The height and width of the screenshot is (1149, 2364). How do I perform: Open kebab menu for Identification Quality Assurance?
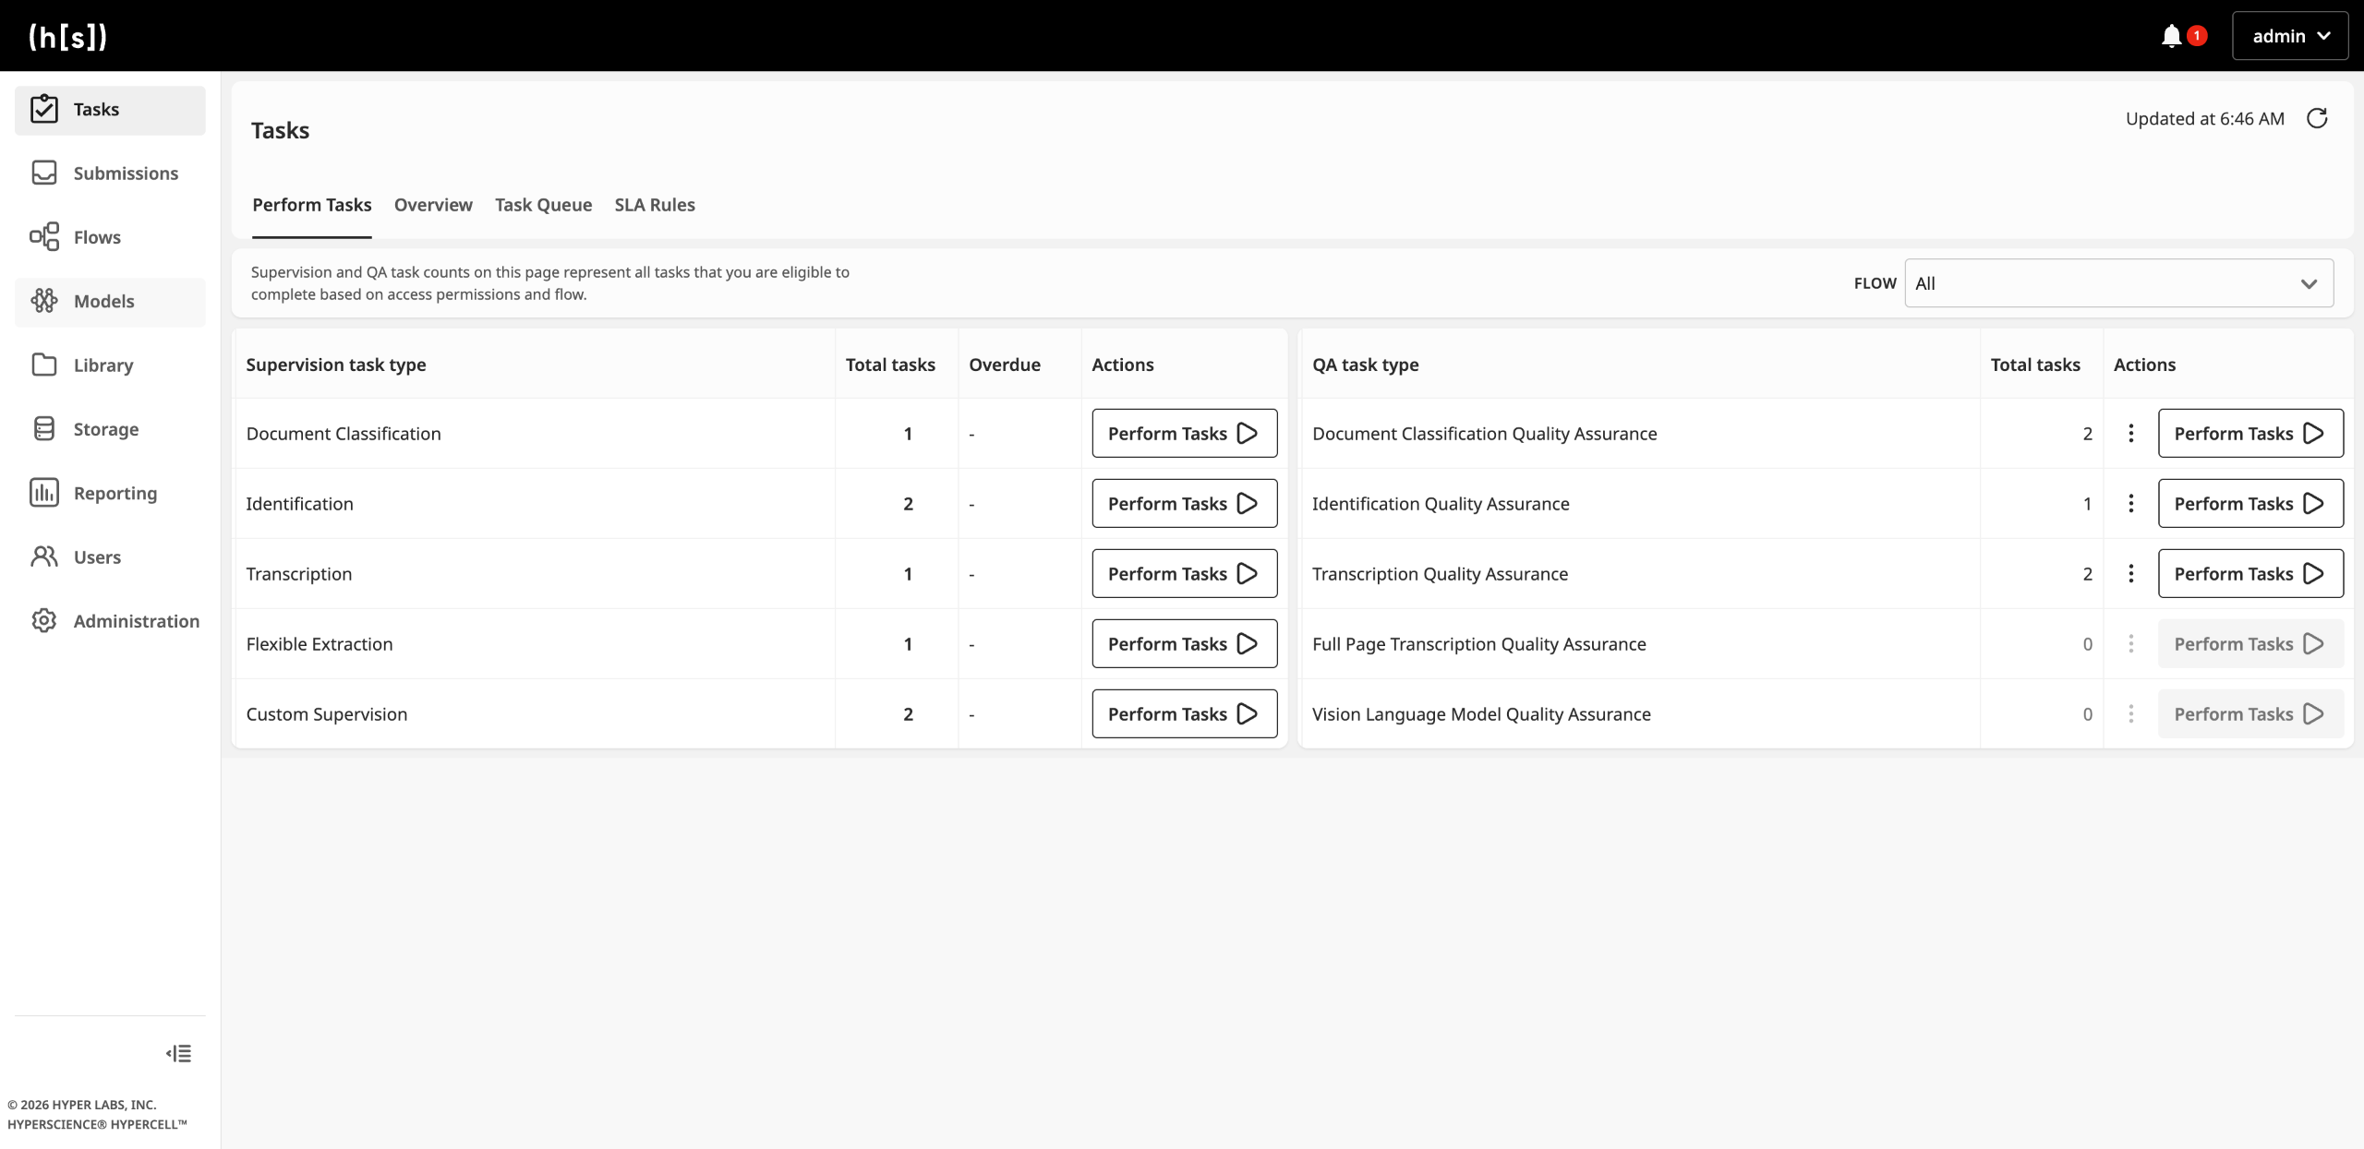tap(2130, 503)
